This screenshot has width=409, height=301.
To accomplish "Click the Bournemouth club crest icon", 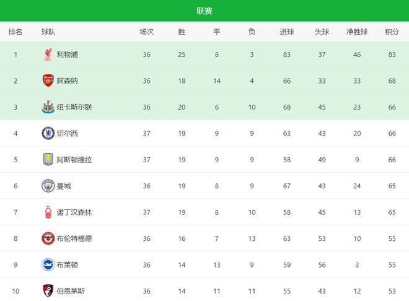I will tap(47, 290).
